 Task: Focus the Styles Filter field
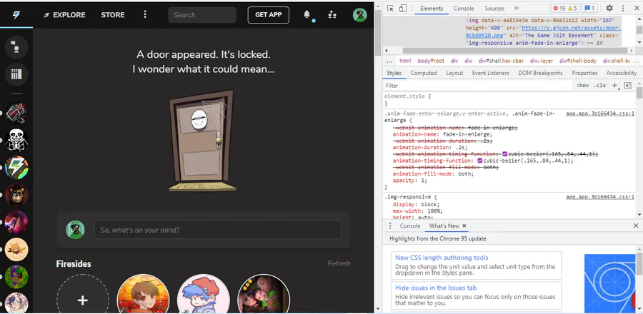pyautogui.click(x=477, y=85)
